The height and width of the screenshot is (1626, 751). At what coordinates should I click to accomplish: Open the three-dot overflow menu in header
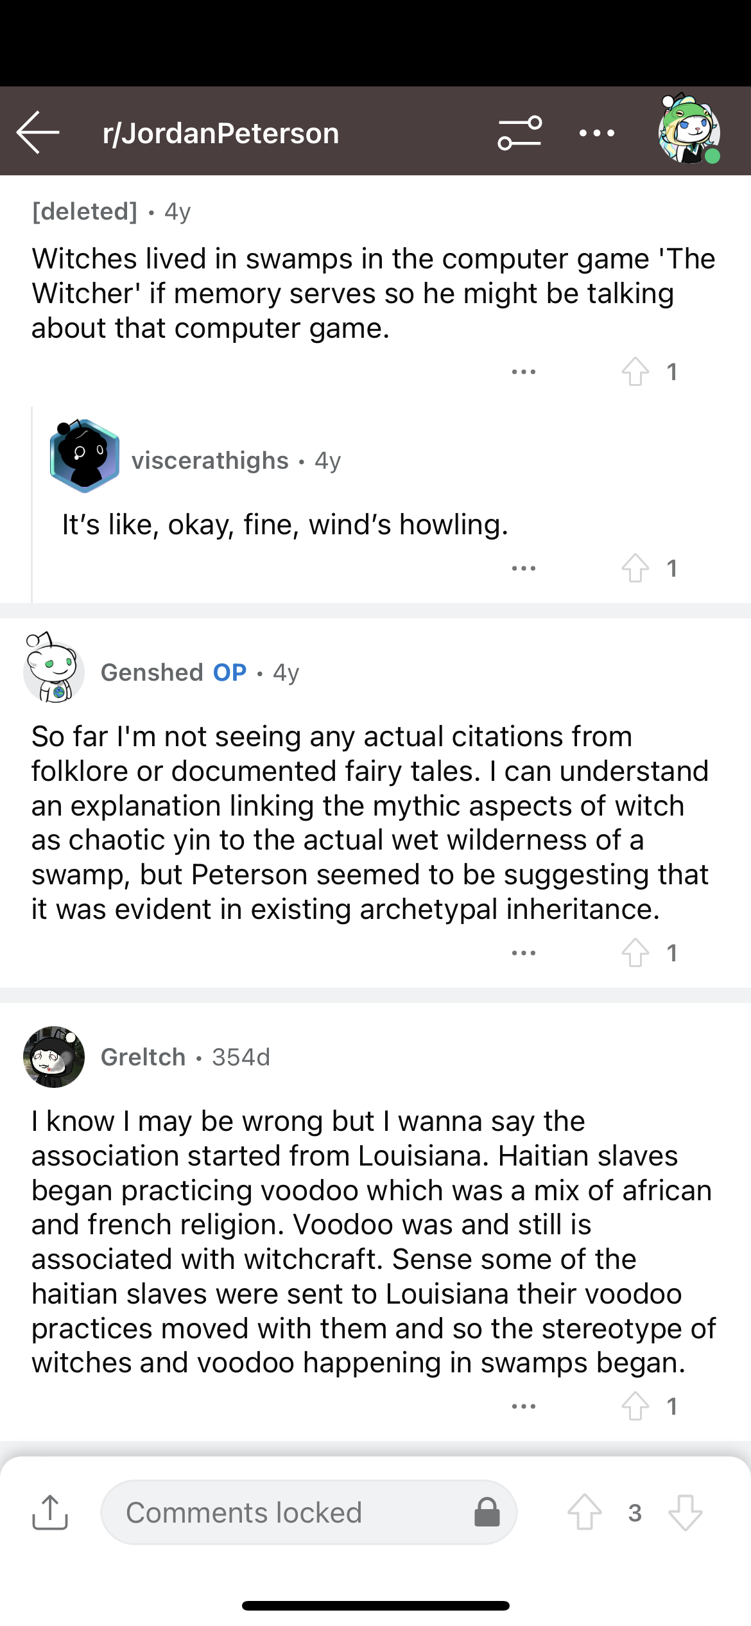point(596,133)
